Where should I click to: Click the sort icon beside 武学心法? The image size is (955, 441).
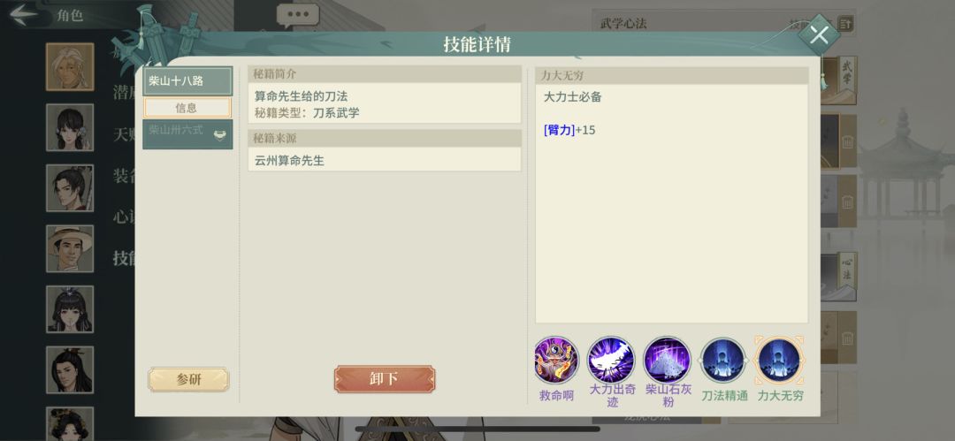click(845, 24)
